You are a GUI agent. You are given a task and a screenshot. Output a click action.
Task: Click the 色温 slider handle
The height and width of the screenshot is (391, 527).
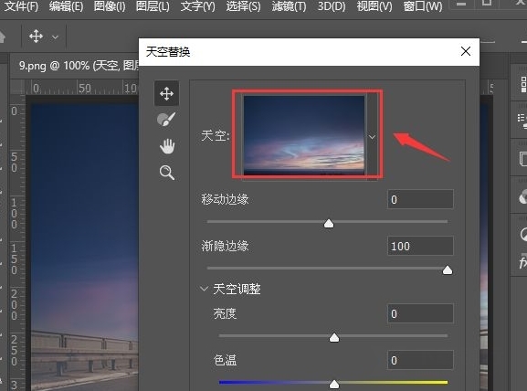(334, 384)
